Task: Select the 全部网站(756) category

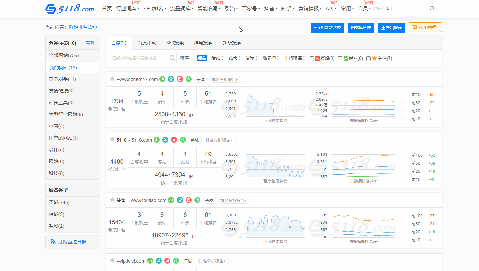Action: (x=72, y=56)
